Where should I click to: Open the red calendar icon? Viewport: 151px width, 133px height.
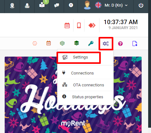[x=67, y=25]
